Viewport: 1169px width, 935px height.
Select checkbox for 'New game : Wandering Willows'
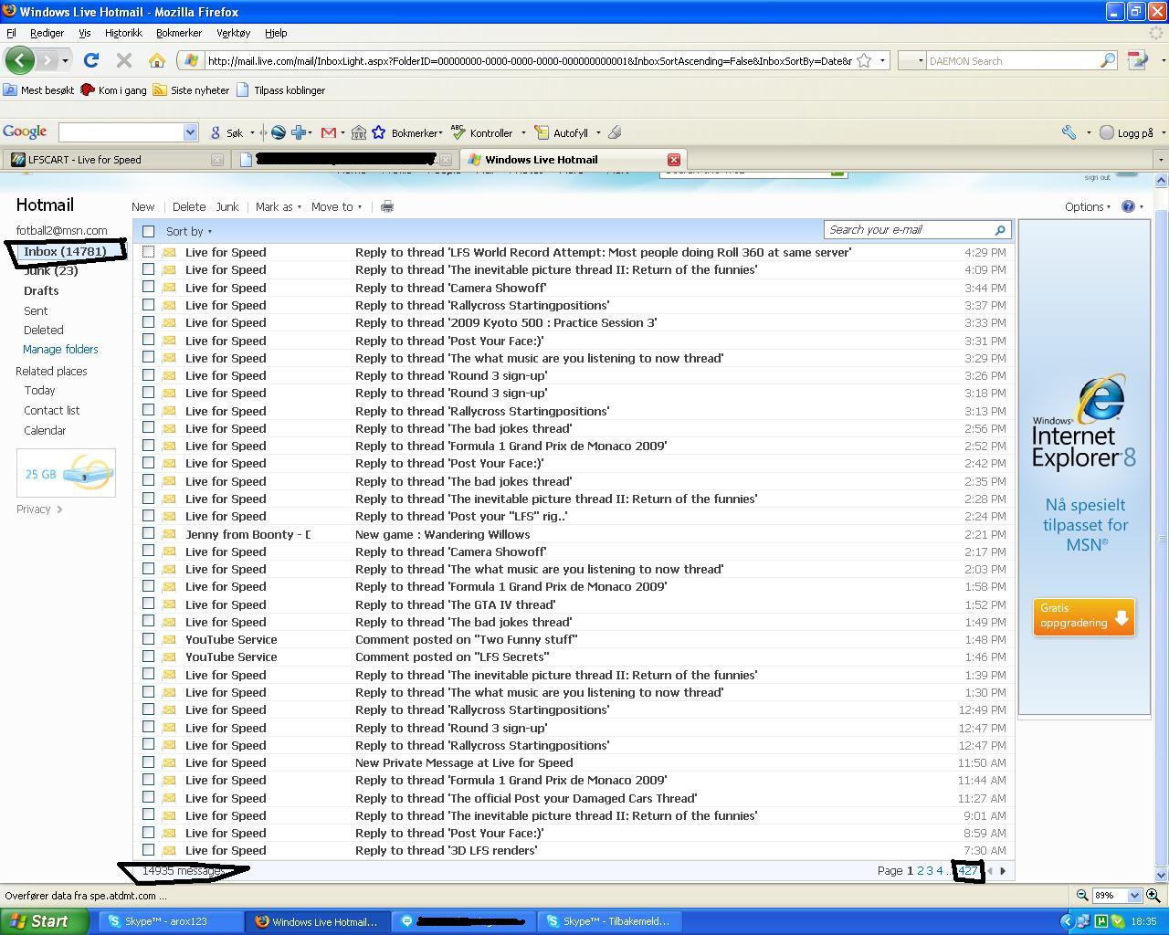(x=148, y=534)
